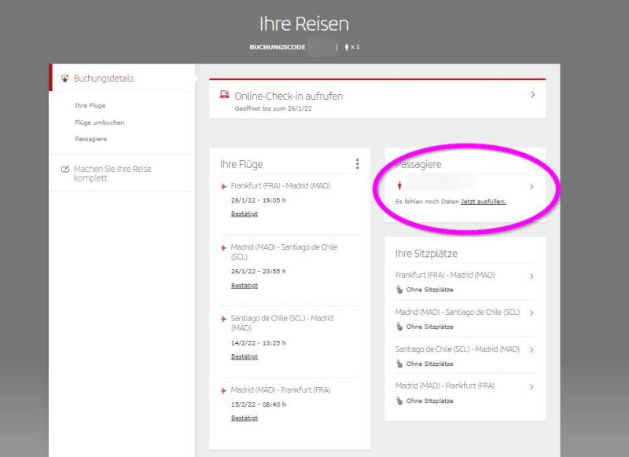The height and width of the screenshot is (457, 629).
Task: Click seat icon under Frankfurt (FRA) - Madrid seat row
Action: (x=399, y=289)
